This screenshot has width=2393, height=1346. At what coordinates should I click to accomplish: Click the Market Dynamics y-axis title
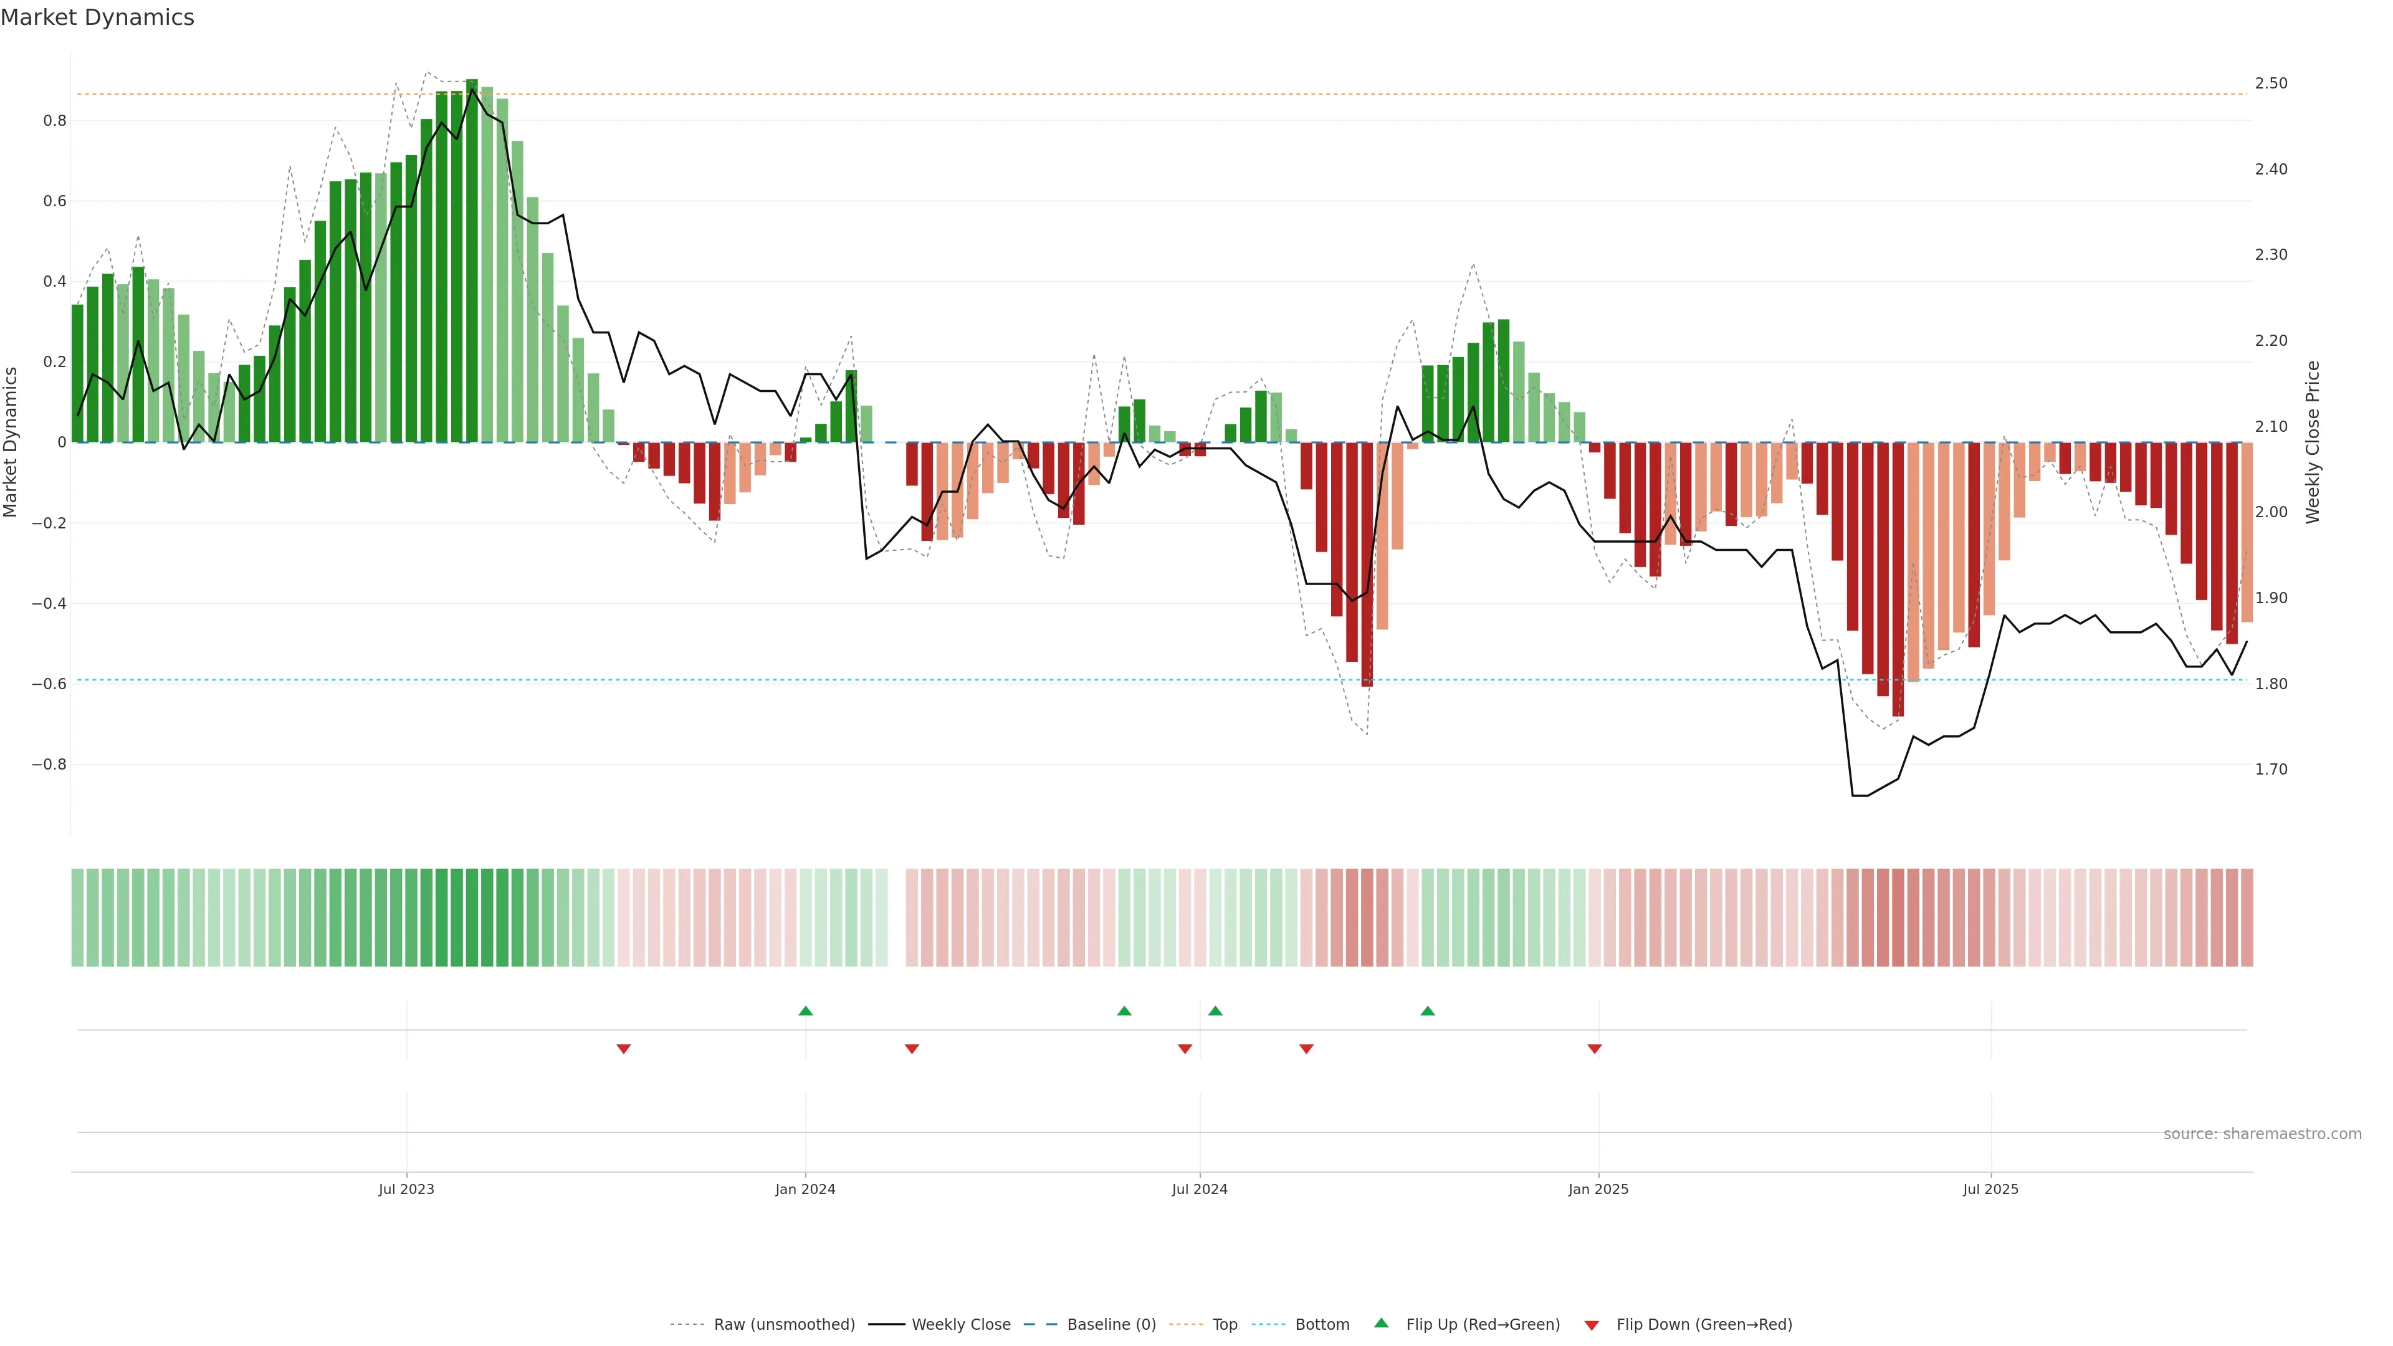click(11, 442)
